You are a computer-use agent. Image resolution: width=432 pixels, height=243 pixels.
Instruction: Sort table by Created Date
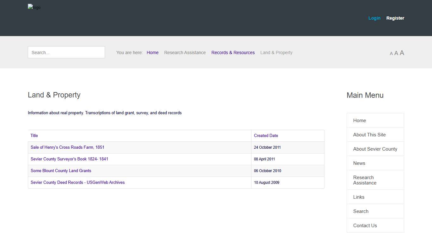266,135
